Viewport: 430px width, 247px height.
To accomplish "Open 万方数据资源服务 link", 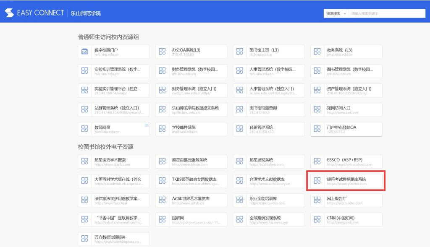I will point(114,239).
